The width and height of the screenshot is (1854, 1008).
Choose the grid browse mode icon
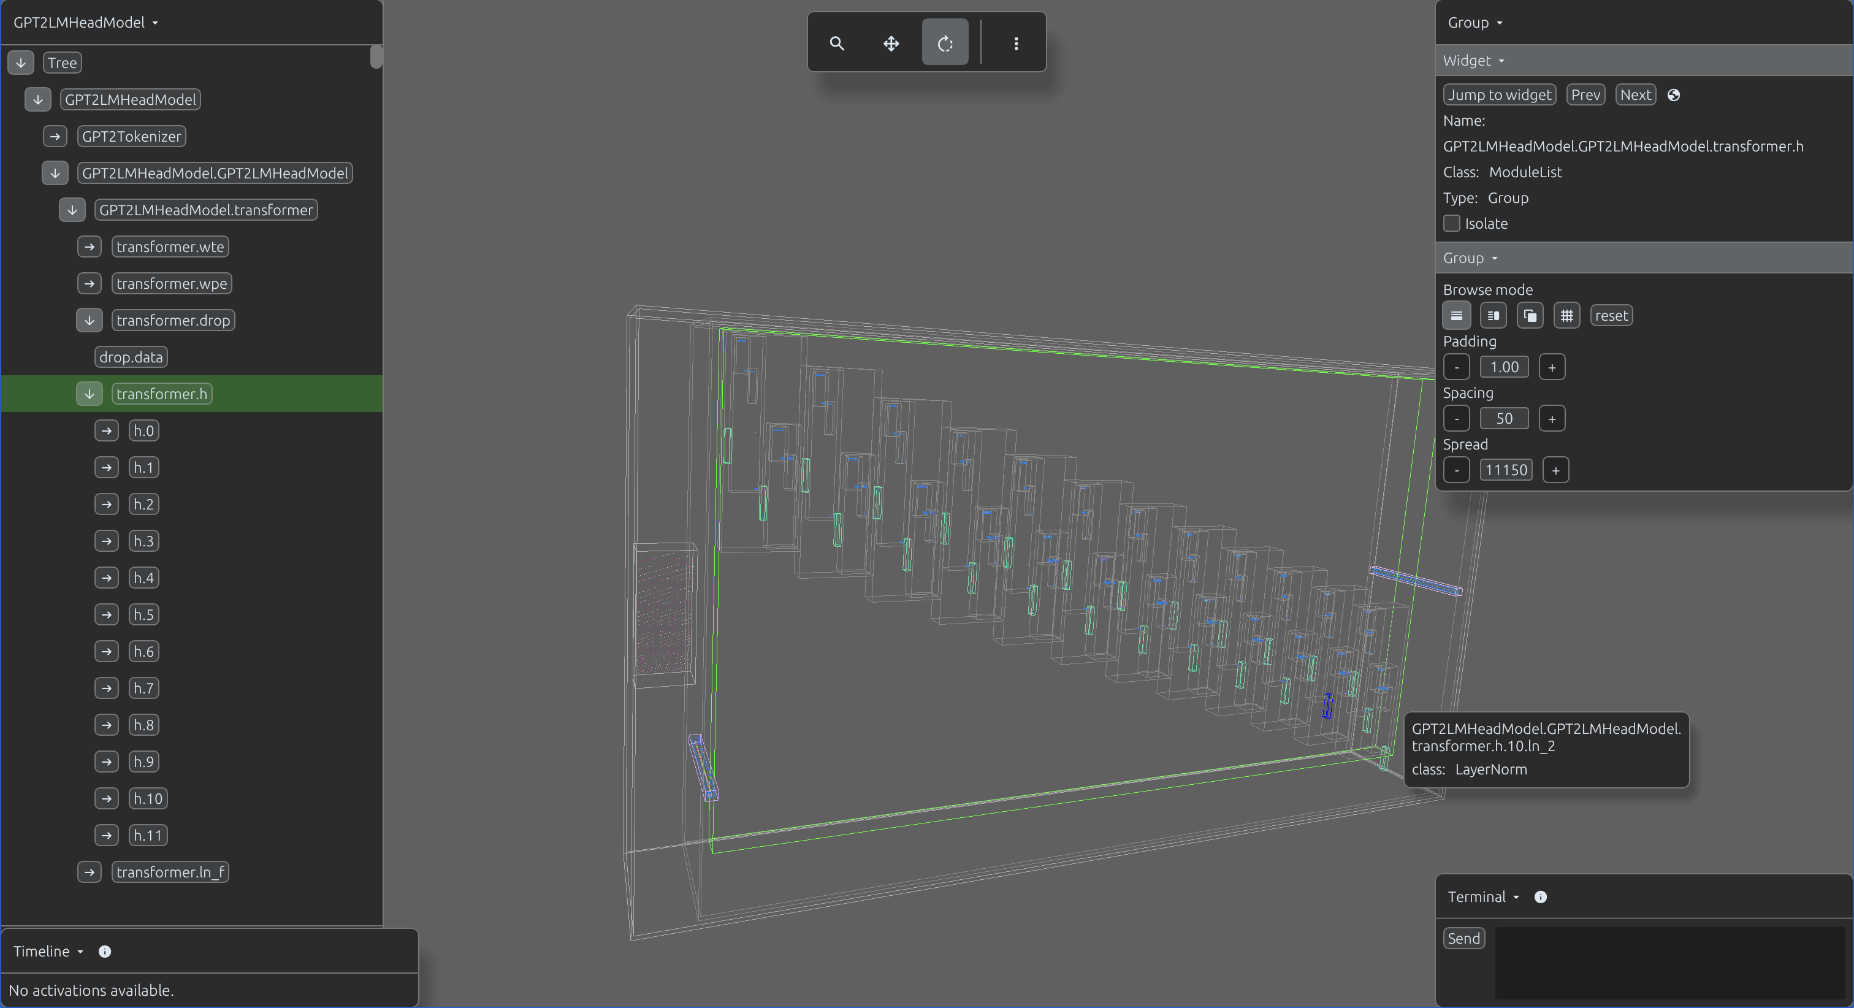(x=1566, y=315)
